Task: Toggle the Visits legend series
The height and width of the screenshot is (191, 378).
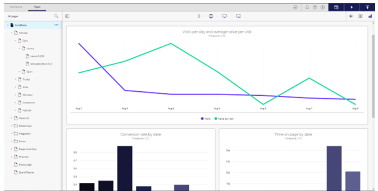Action: coord(206,119)
